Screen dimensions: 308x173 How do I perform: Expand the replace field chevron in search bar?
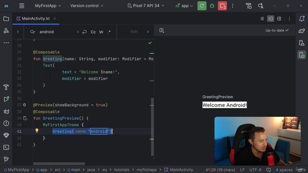18,32
